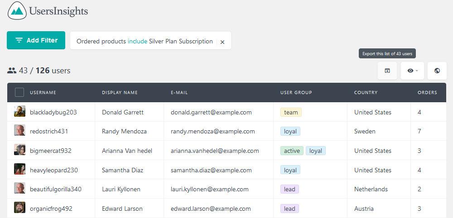Sort by the Orders column header
Screen dimensions: 453x218
pos(427,93)
